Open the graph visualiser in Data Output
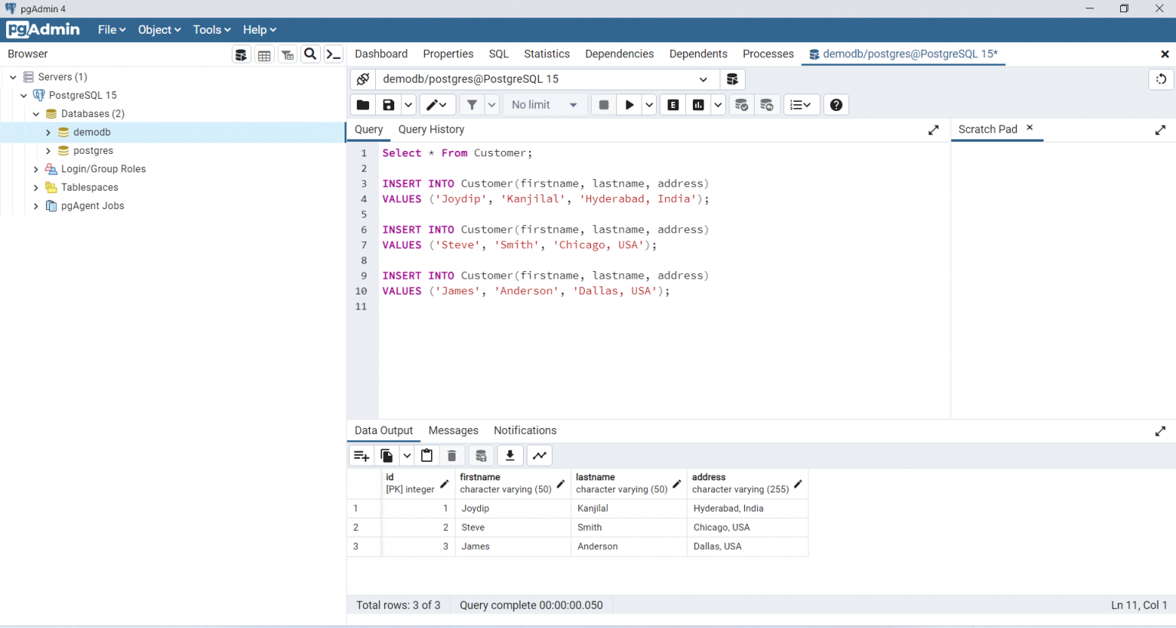Viewport: 1176px width, 628px height. pos(539,455)
